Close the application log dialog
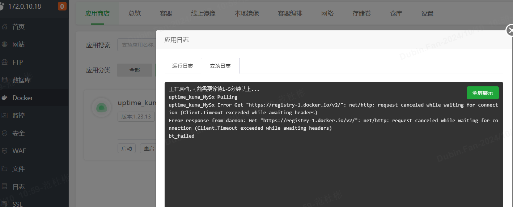Screen dimensions: 513x207 point(510,31)
